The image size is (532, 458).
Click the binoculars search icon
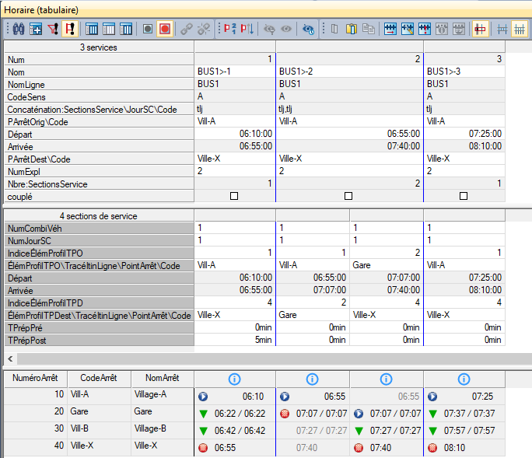[x=16, y=29]
